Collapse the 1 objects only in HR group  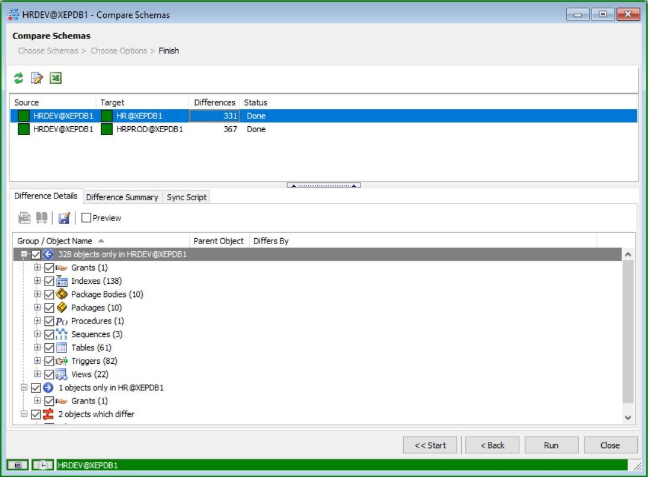point(24,388)
